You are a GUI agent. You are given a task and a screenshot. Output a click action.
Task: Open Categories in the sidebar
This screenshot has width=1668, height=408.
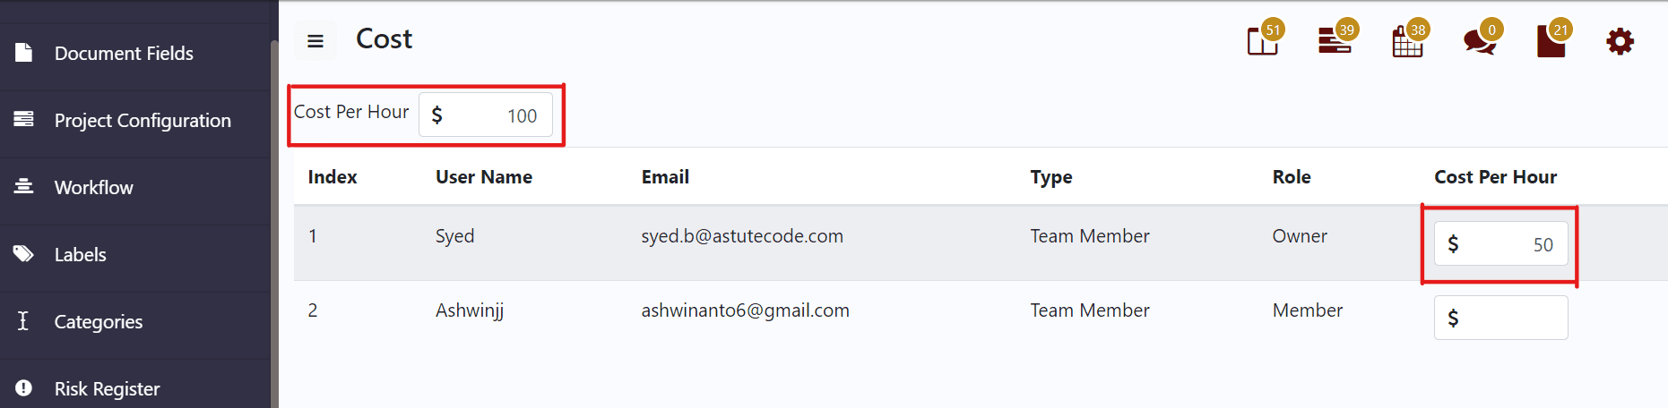[99, 322]
